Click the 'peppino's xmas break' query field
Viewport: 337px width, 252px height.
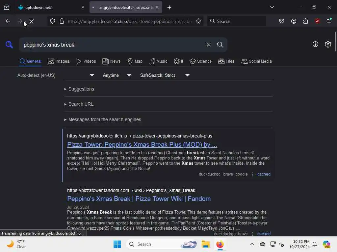click(x=112, y=45)
